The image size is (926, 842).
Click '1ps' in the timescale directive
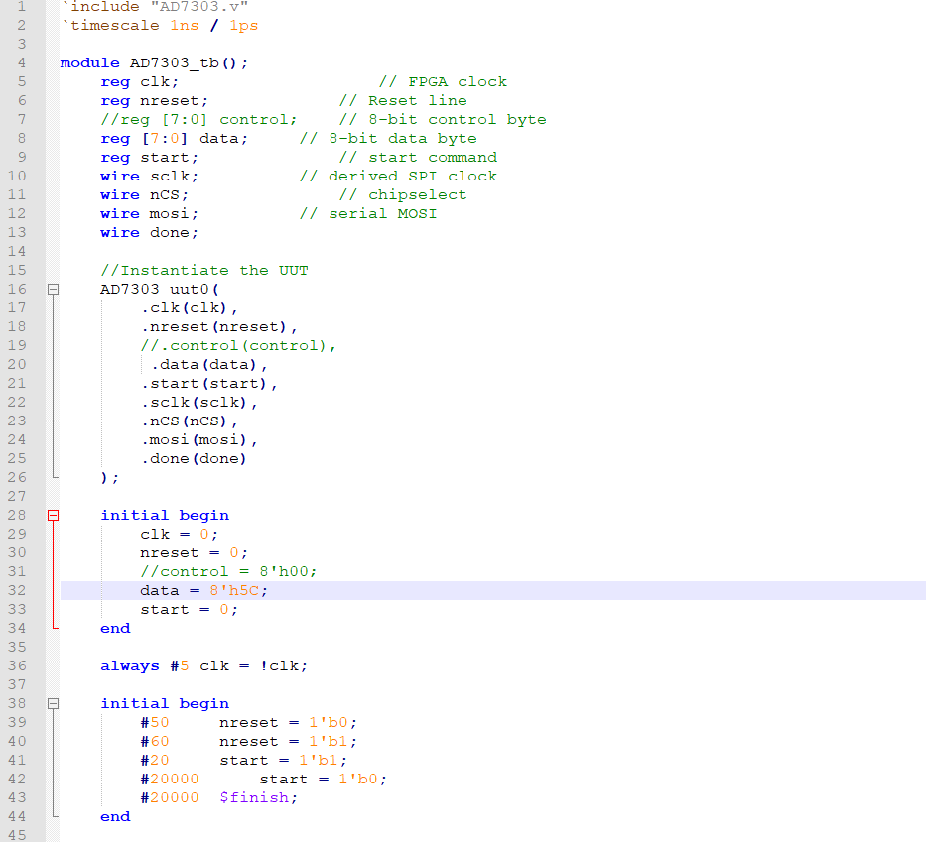click(244, 26)
